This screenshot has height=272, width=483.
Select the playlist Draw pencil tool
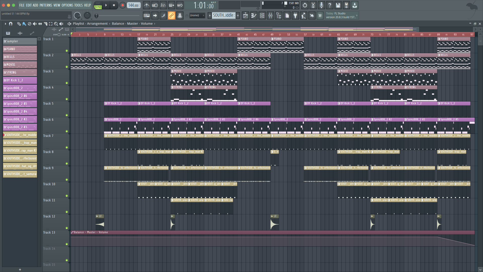pos(19,24)
